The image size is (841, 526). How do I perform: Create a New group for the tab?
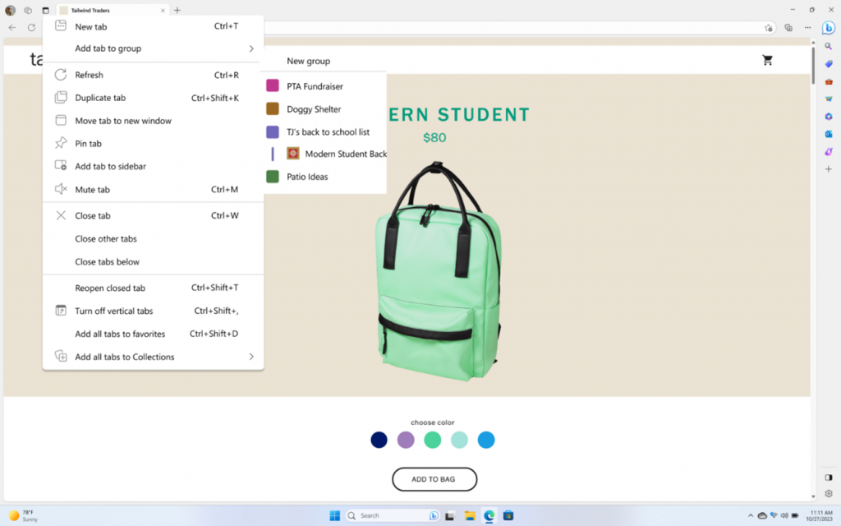click(x=308, y=61)
